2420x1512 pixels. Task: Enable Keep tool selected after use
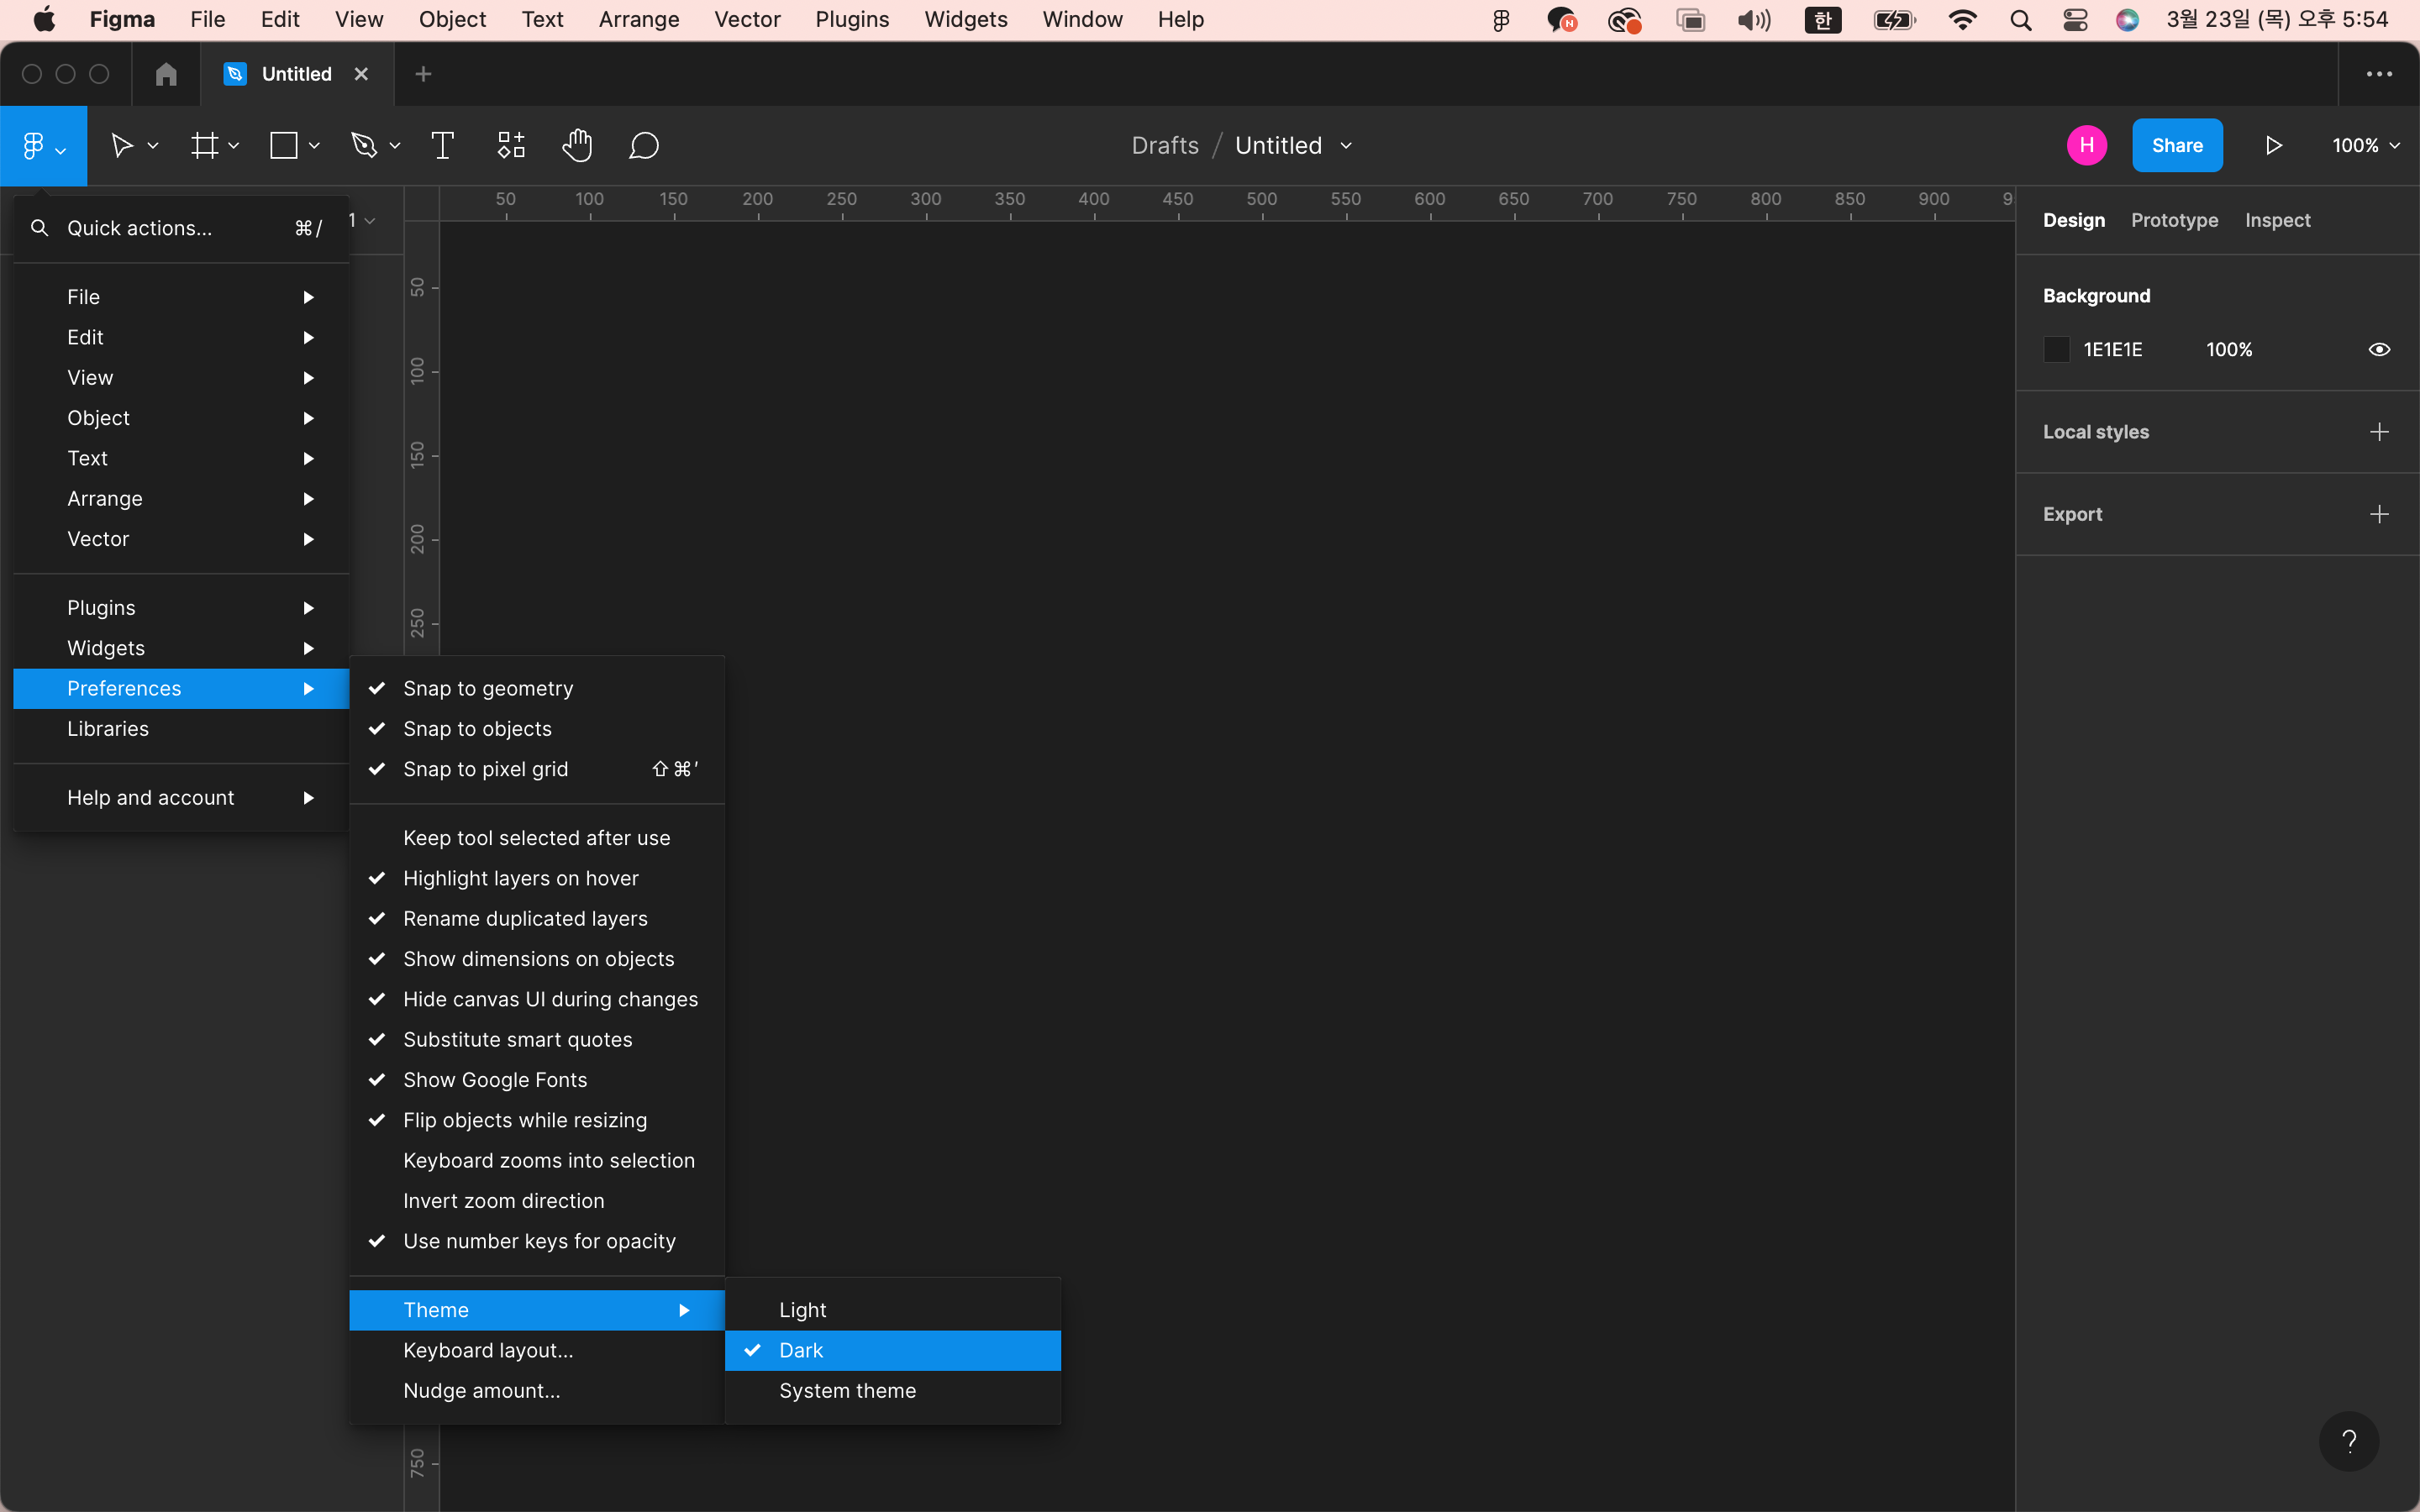point(536,838)
